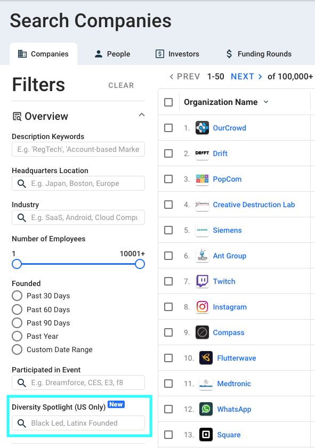Select all organizations with header checkbox
Viewport: 315px width, 448px height.
pos(168,102)
